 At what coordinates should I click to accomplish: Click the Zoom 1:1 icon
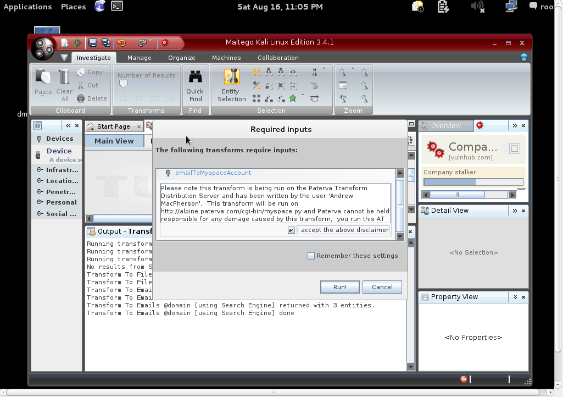pos(343,98)
